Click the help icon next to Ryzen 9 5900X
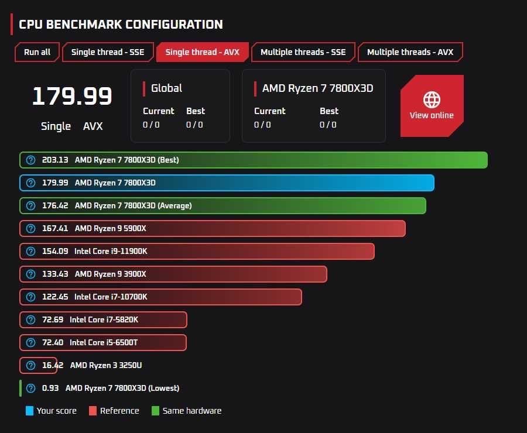 click(30, 228)
